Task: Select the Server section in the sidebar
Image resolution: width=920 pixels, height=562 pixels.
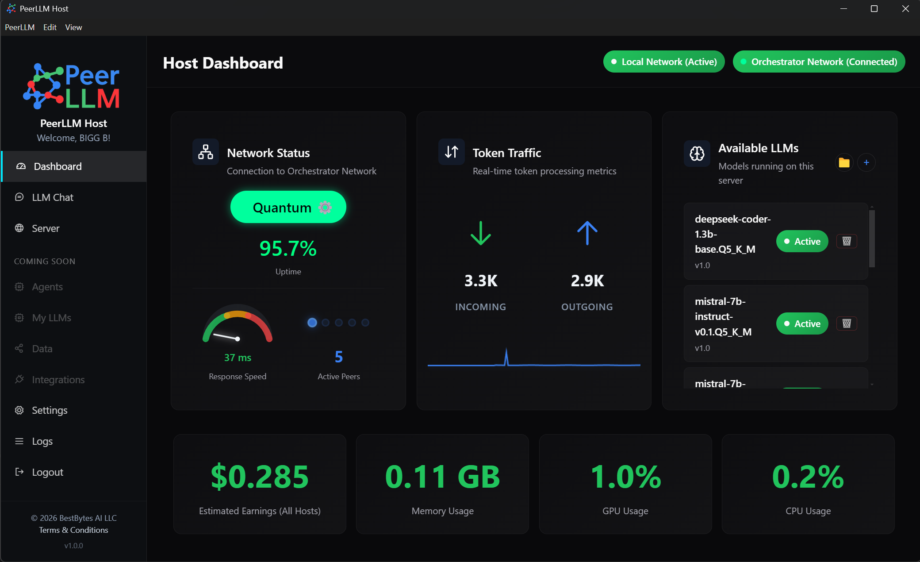Action: pyautogui.click(x=46, y=228)
